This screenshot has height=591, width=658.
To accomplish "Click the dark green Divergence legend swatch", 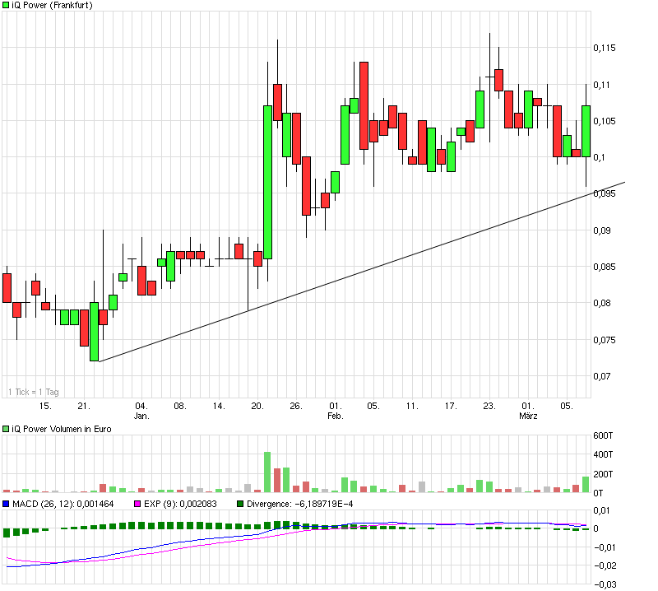I will tap(240, 504).
